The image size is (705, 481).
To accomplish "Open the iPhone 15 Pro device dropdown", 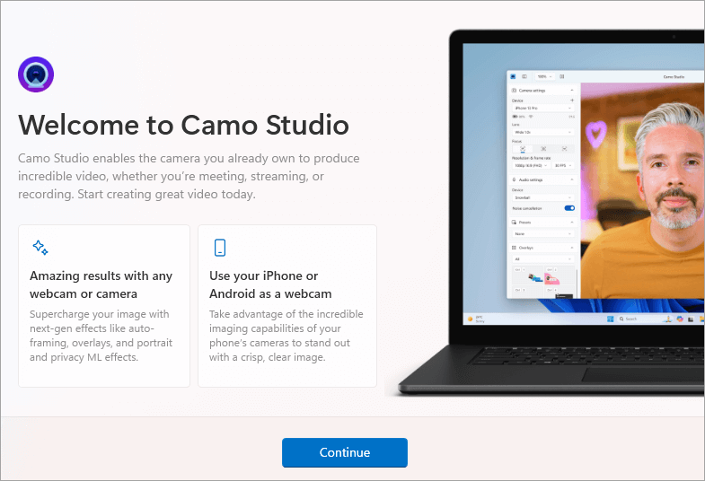I will pos(543,109).
